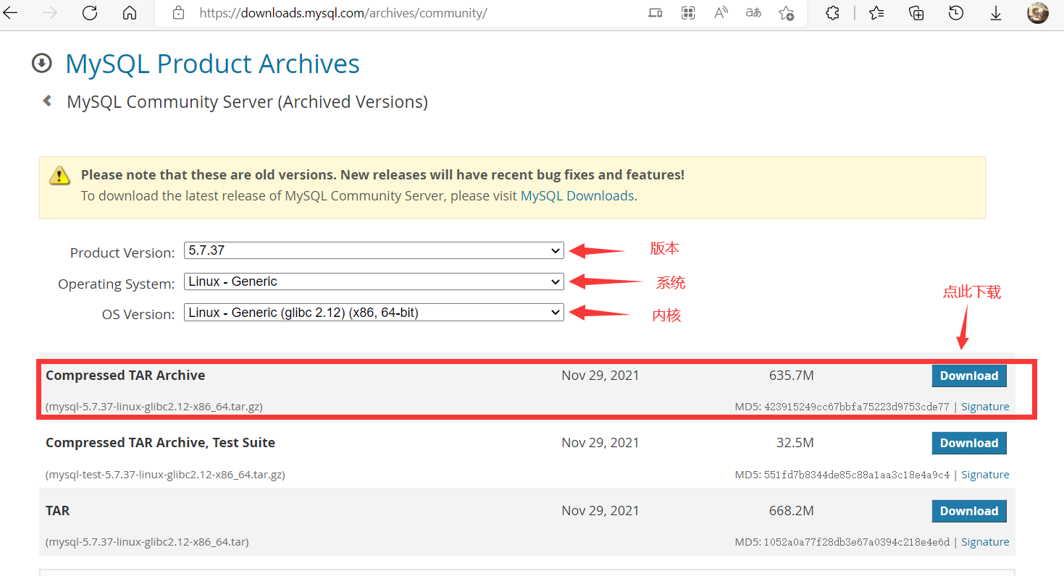The image size is (1064, 576).
Task: Refresh the current page
Action: 90,13
